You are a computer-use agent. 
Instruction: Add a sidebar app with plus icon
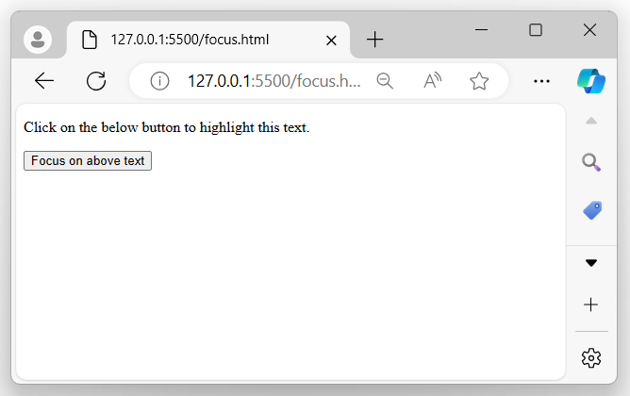[x=590, y=305]
